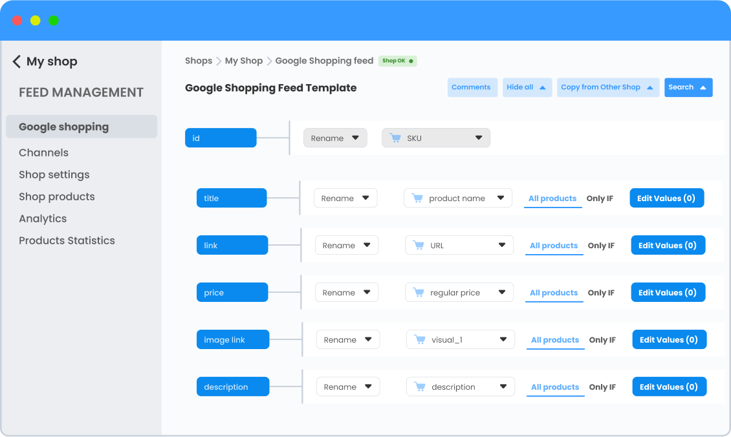Click the Hide all button
This screenshot has width=731, height=437.
pos(527,87)
